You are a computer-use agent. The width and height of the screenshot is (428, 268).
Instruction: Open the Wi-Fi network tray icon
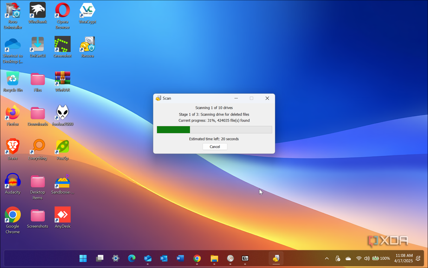359,258
